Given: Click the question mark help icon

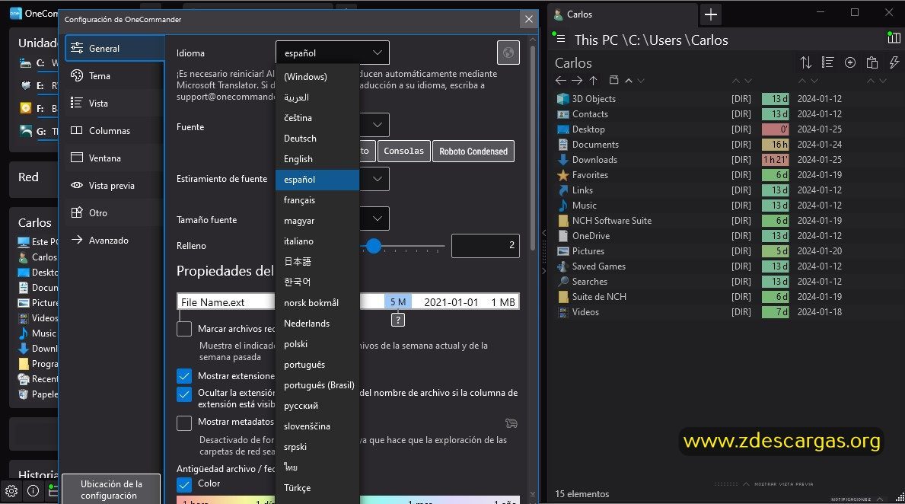Looking at the screenshot, I should [x=397, y=320].
